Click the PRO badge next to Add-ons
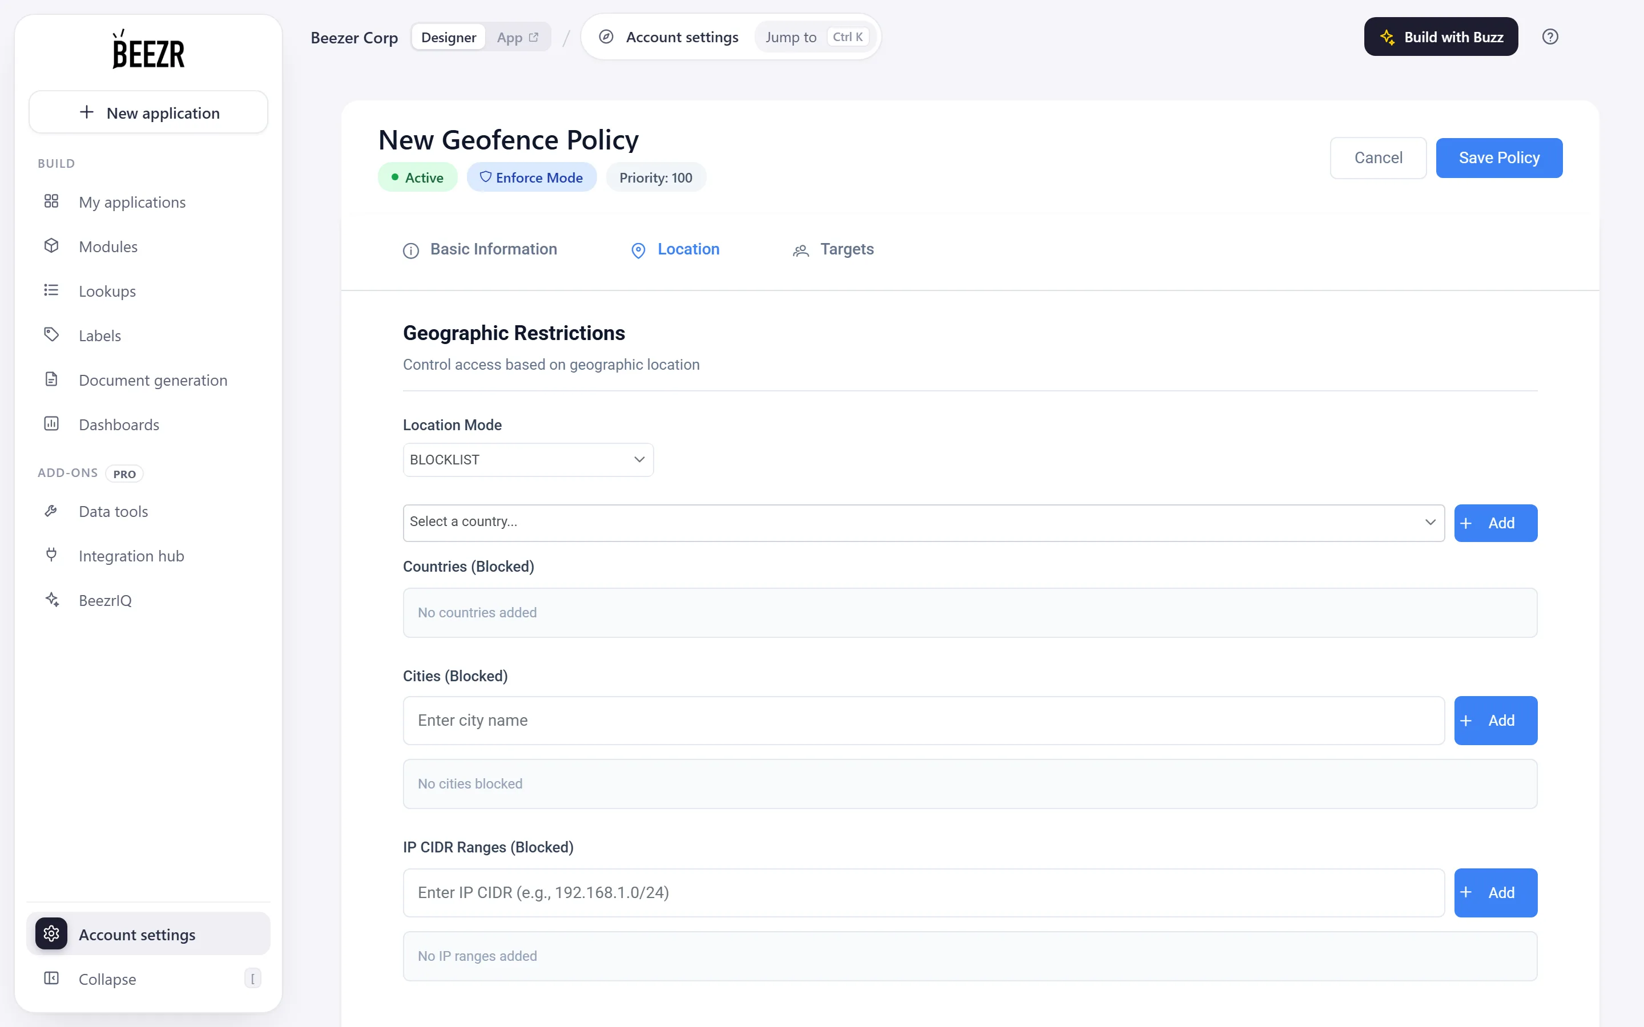The height and width of the screenshot is (1027, 1644). [124, 474]
